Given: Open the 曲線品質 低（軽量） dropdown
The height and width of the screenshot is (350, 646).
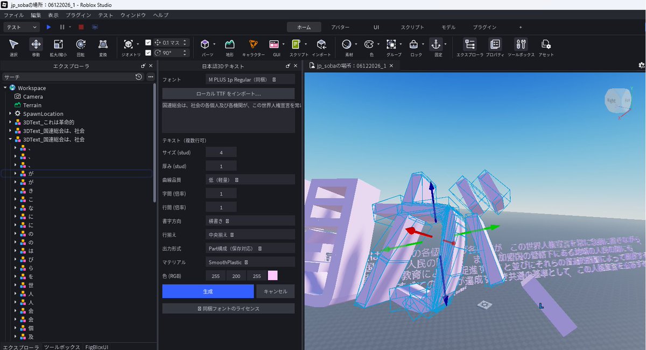Looking at the screenshot, I should pos(250,180).
